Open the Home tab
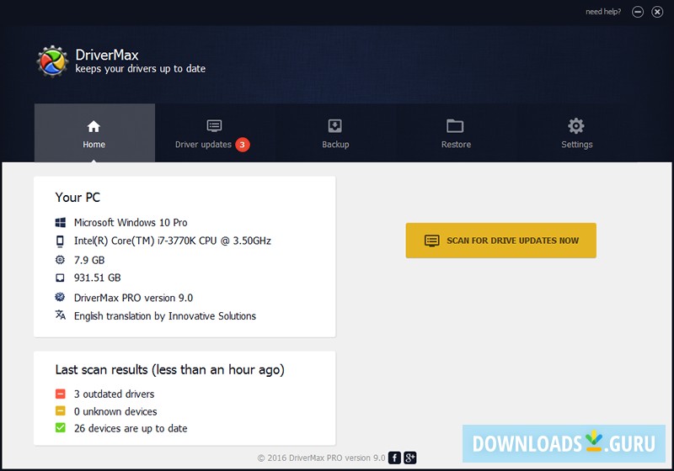 click(94, 133)
